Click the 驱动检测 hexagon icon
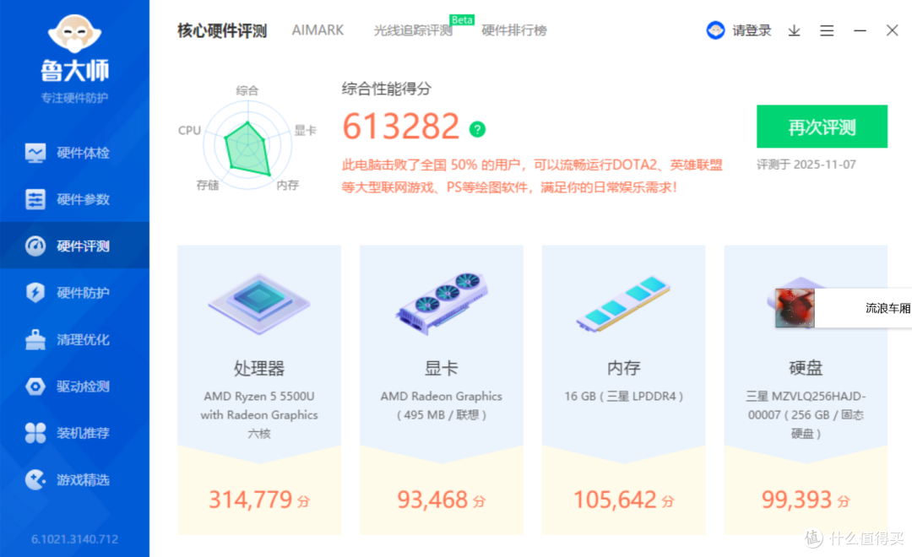The image size is (912, 557). [x=35, y=386]
